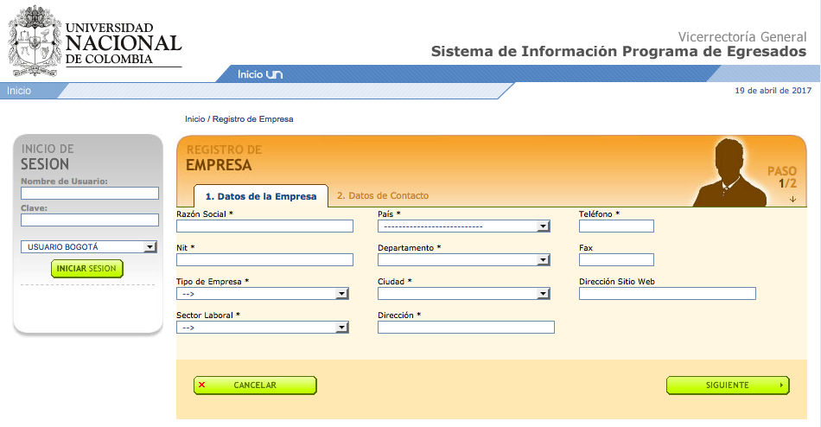The height and width of the screenshot is (427, 821).
Task: Switch to the Datos de Contacto tab
Action: click(383, 195)
